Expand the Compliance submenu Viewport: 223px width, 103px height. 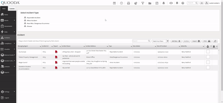click(x=14, y=43)
